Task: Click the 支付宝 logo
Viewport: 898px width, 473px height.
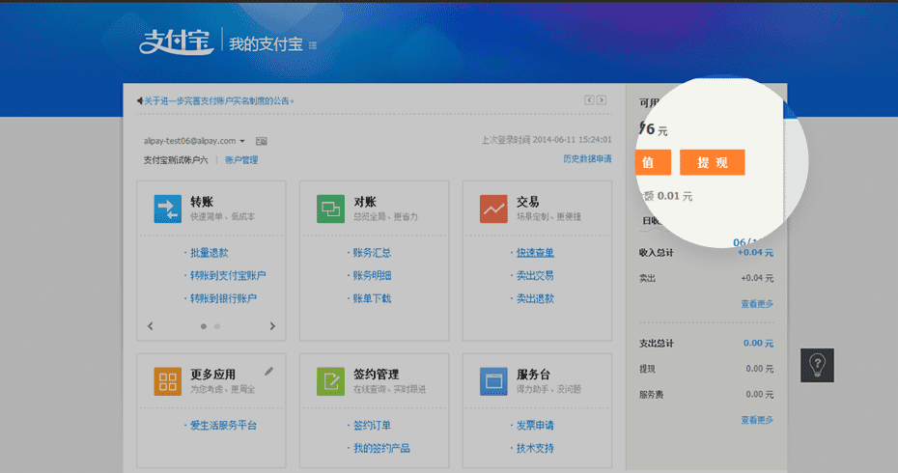Action: click(x=177, y=42)
